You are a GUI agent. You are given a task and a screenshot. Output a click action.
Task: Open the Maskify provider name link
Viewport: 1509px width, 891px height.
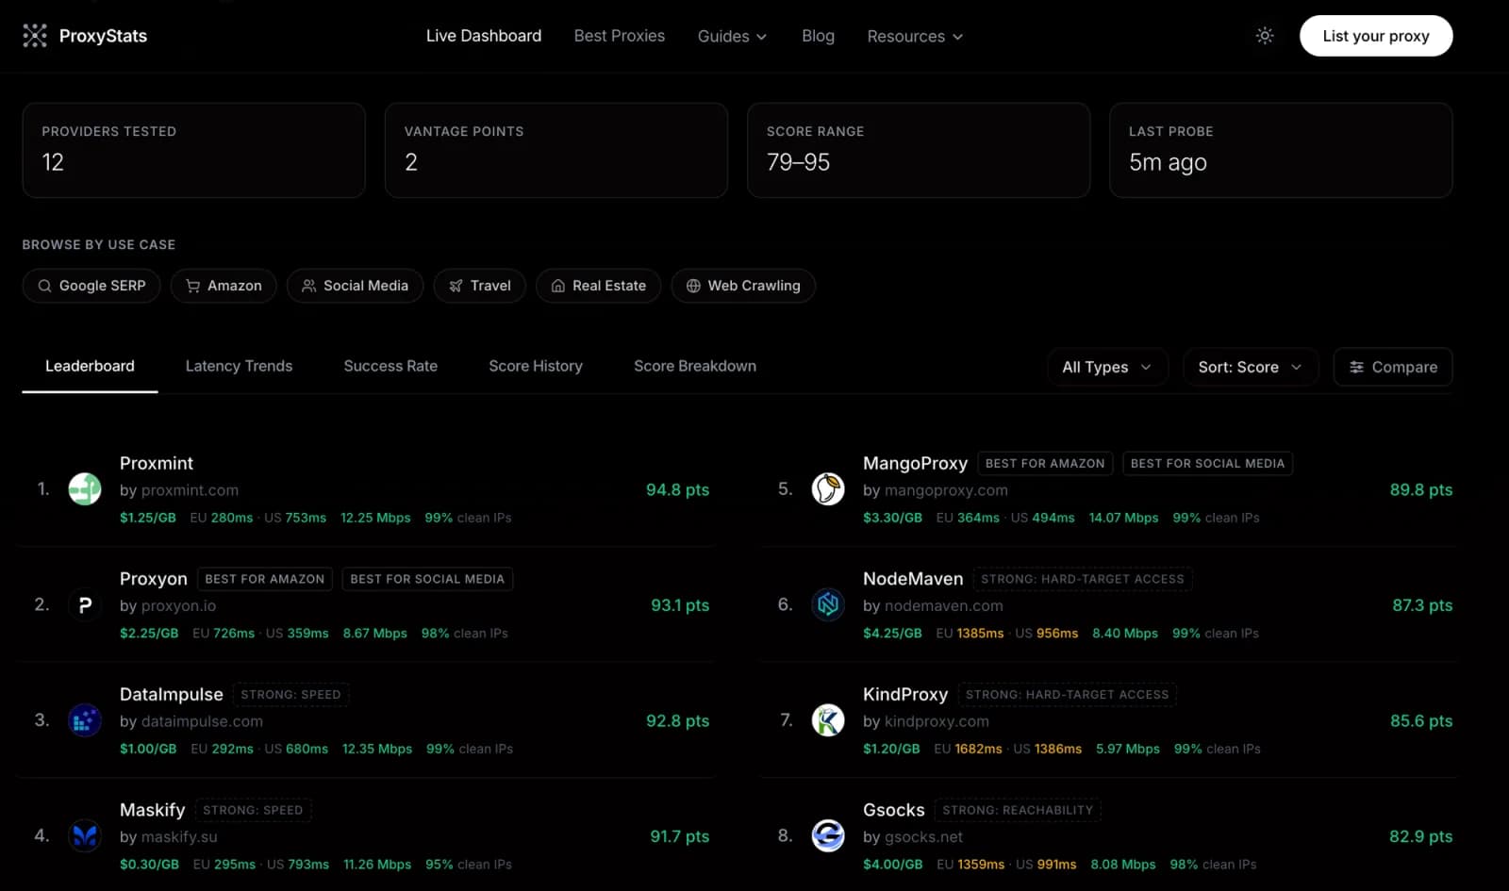[153, 810]
